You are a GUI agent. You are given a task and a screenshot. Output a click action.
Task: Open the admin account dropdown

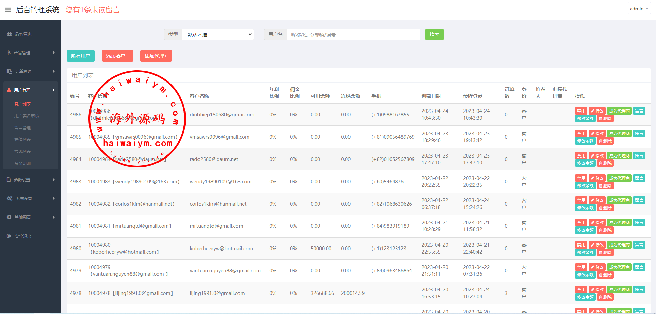coord(639,9)
